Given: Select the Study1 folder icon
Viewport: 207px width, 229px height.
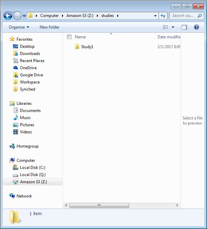Looking at the screenshot, I should tap(77, 46).
